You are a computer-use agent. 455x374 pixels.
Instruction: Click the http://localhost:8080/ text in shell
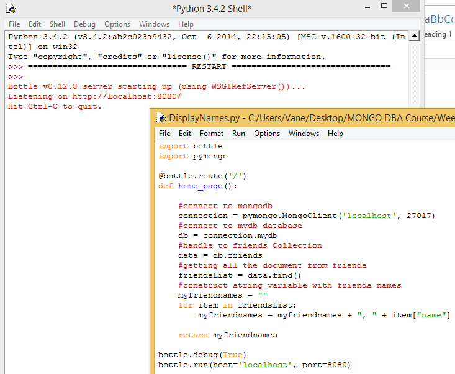pos(127,96)
